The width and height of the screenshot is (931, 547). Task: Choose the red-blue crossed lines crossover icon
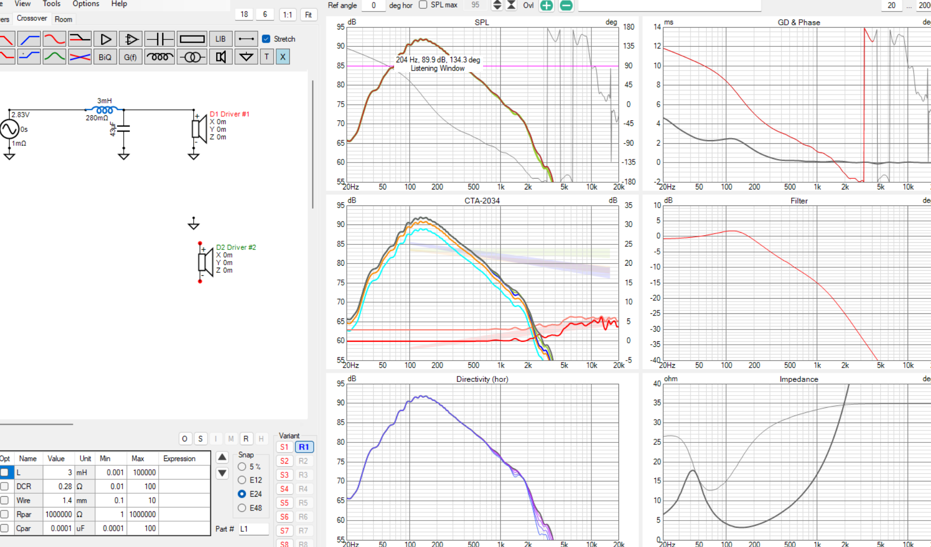click(x=80, y=57)
